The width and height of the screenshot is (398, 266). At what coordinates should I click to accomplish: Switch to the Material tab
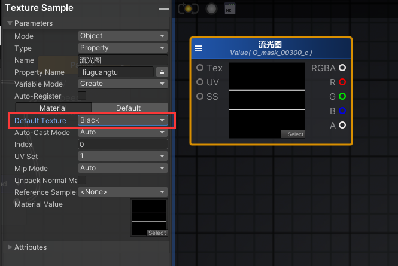(x=53, y=108)
